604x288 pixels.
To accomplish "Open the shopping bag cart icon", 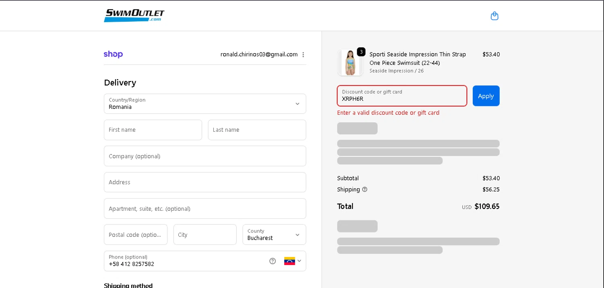I will (x=494, y=16).
